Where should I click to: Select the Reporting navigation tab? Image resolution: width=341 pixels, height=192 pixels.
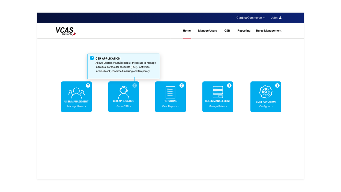click(244, 31)
